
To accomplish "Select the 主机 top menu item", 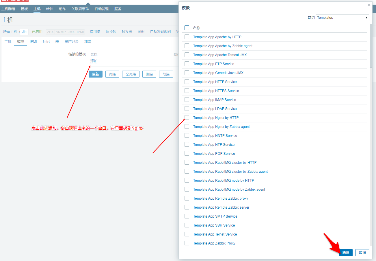I will [37, 9].
